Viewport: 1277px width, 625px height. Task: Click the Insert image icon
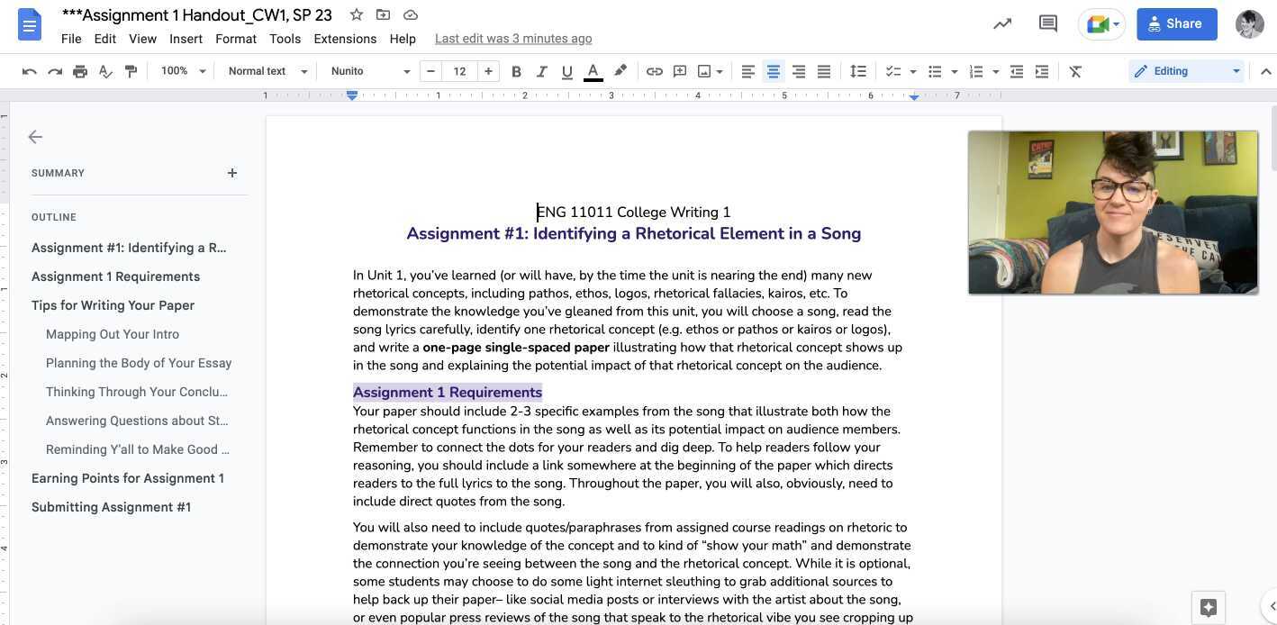click(x=704, y=71)
